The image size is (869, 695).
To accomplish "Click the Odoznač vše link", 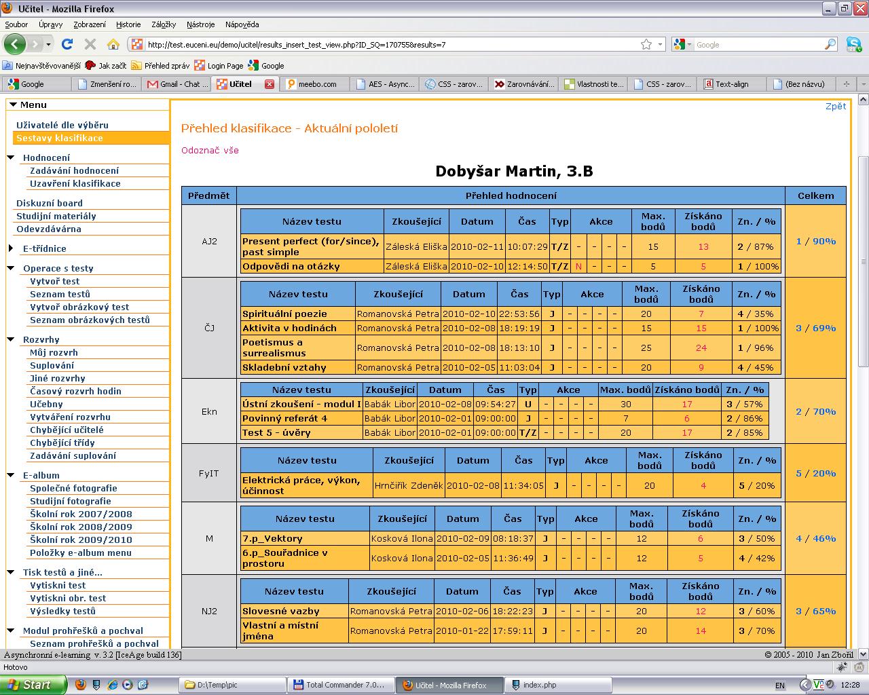I will 210,150.
